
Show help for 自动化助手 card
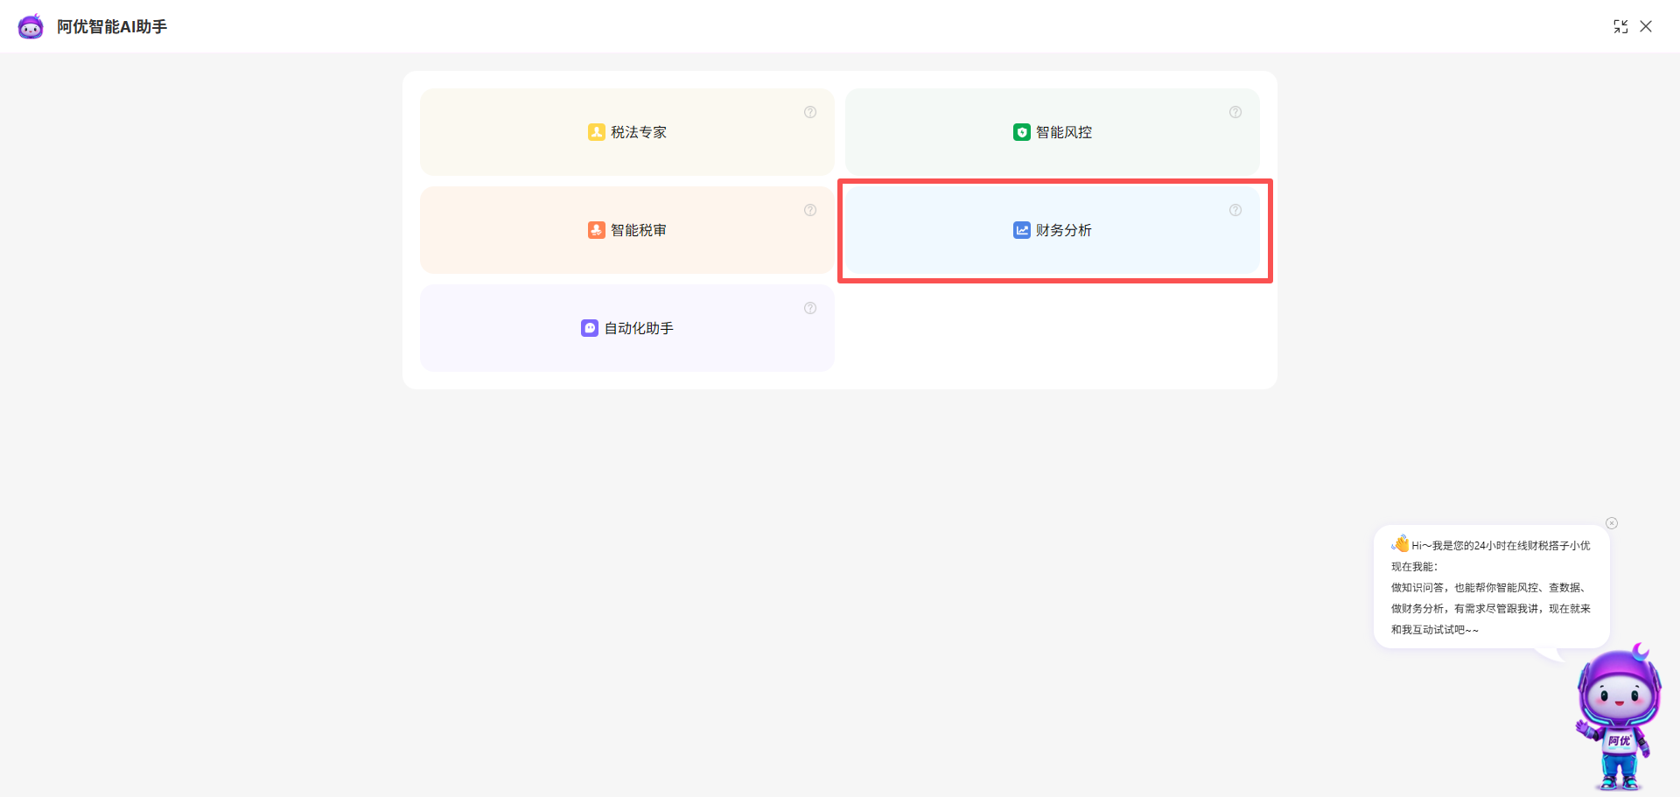810,308
